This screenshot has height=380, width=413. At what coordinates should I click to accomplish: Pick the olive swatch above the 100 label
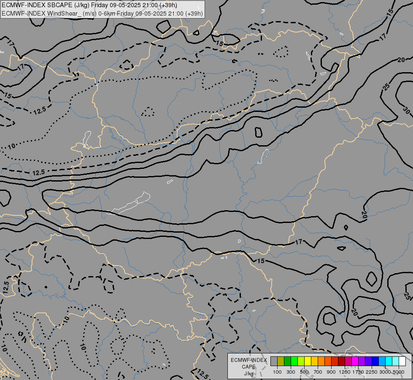pyautogui.click(x=281, y=361)
